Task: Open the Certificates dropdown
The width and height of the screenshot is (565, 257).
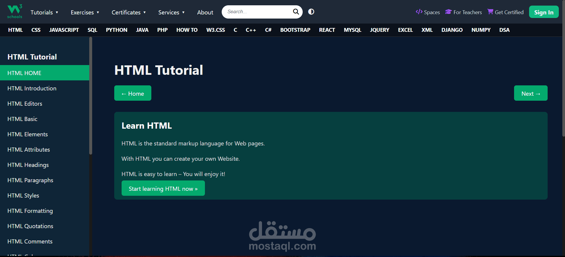Action: [x=129, y=12]
